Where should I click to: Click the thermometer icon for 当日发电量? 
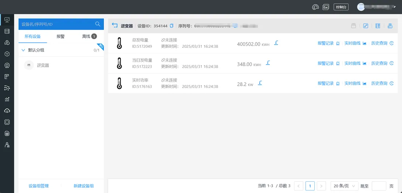[119, 63]
